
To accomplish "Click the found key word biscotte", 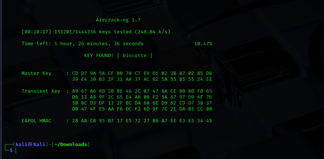I will 135,56.
